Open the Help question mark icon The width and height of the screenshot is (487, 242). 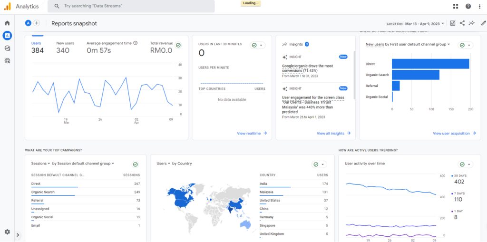click(x=468, y=6)
